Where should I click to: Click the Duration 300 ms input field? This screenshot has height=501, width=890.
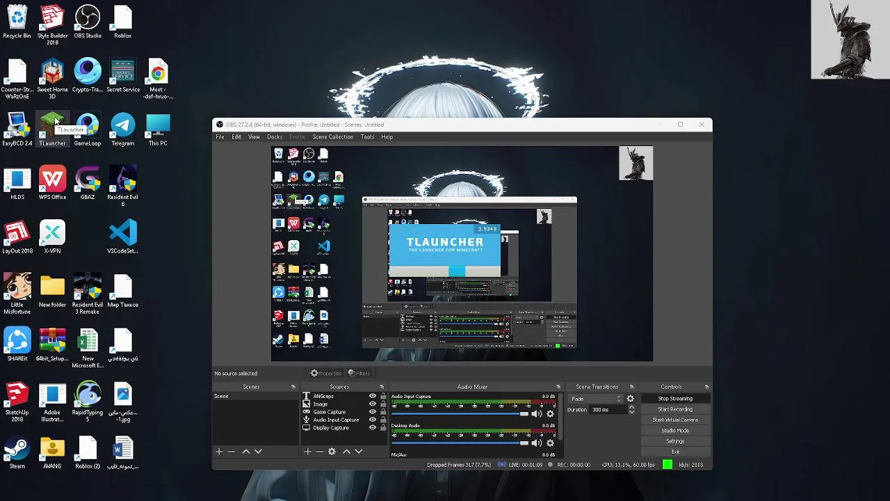608,410
